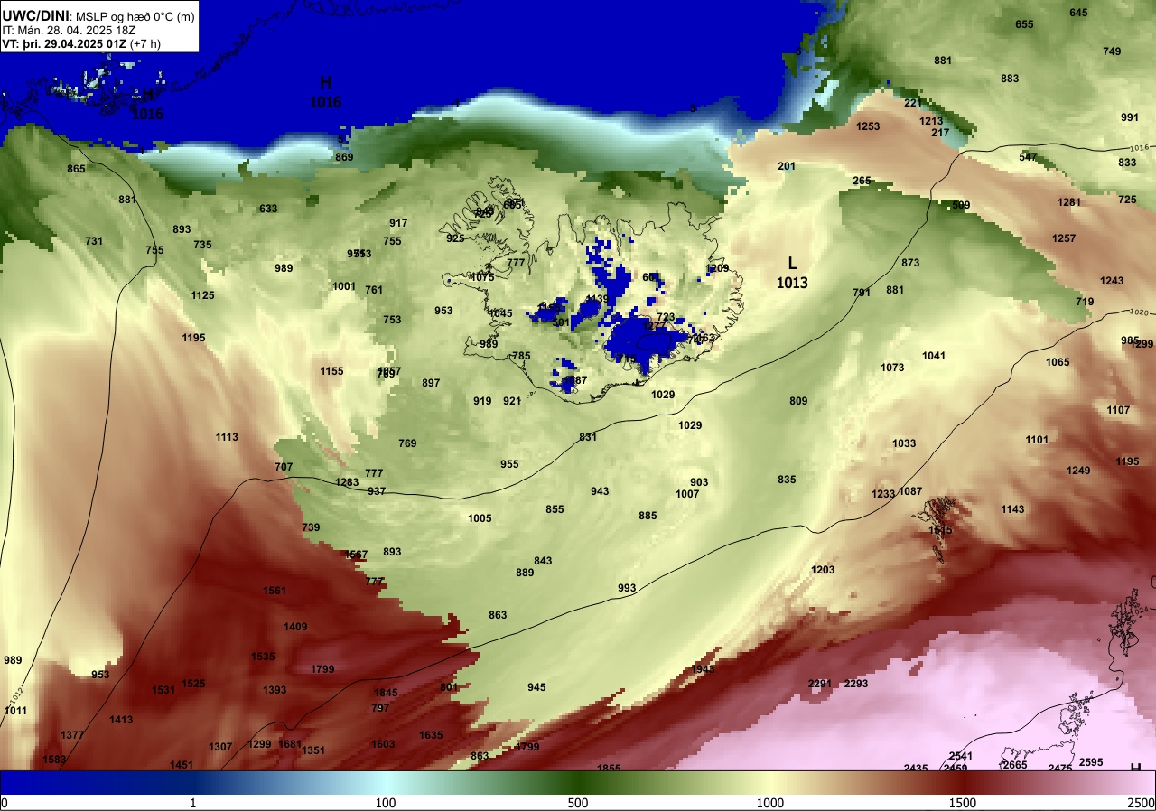
Task: Click the height value 1143
Action: 1012,509
